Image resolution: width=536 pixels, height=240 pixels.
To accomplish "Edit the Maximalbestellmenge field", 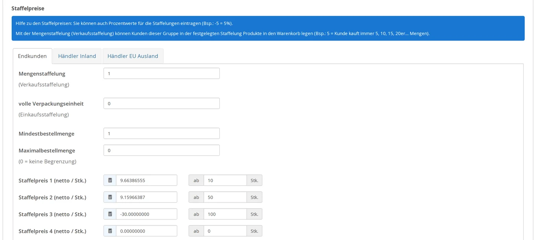I will click(161, 150).
